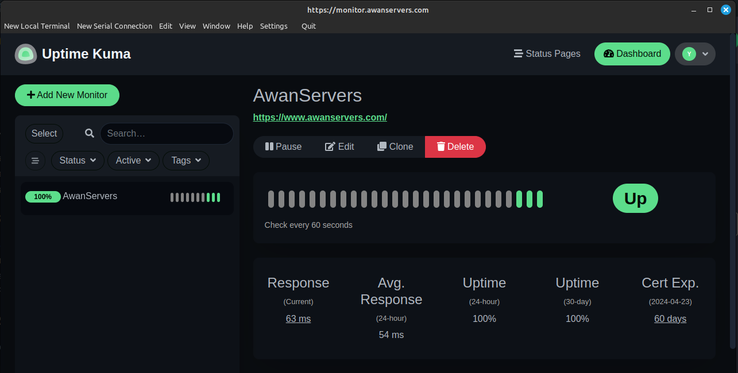This screenshot has height=373, width=738.
Task: Expand the Active filter dropdown
Action: click(133, 161)
